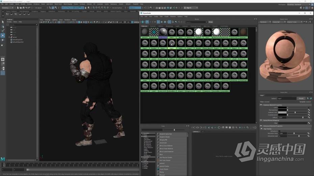The width and height of the screenshot is (314, 176).
Task: Activate the Paint Selection tool
Action: click(x=3, y=31)
